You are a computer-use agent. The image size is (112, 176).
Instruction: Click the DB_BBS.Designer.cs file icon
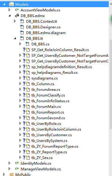(x=22, y=27)
